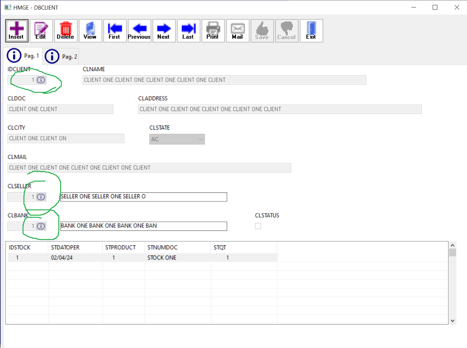Select the Pag. 1 tab
This screenshot has height=348, width=467.
(23, 56)
